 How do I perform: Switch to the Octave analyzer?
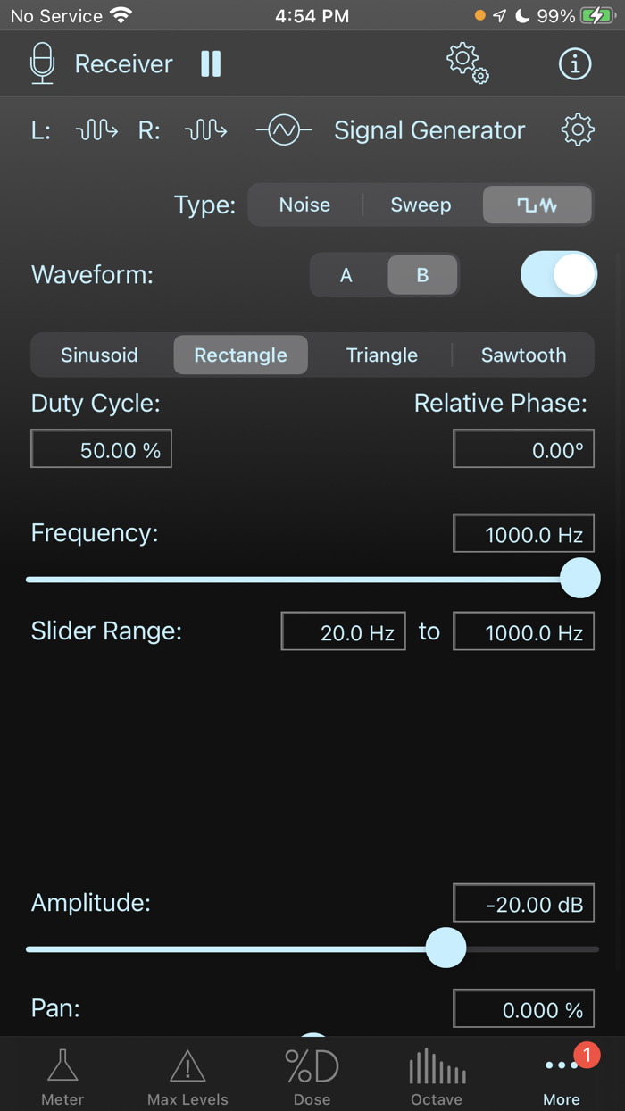point(437,1072)
